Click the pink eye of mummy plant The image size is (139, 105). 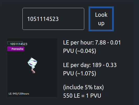pyautogui.click(x=31, y=64)
